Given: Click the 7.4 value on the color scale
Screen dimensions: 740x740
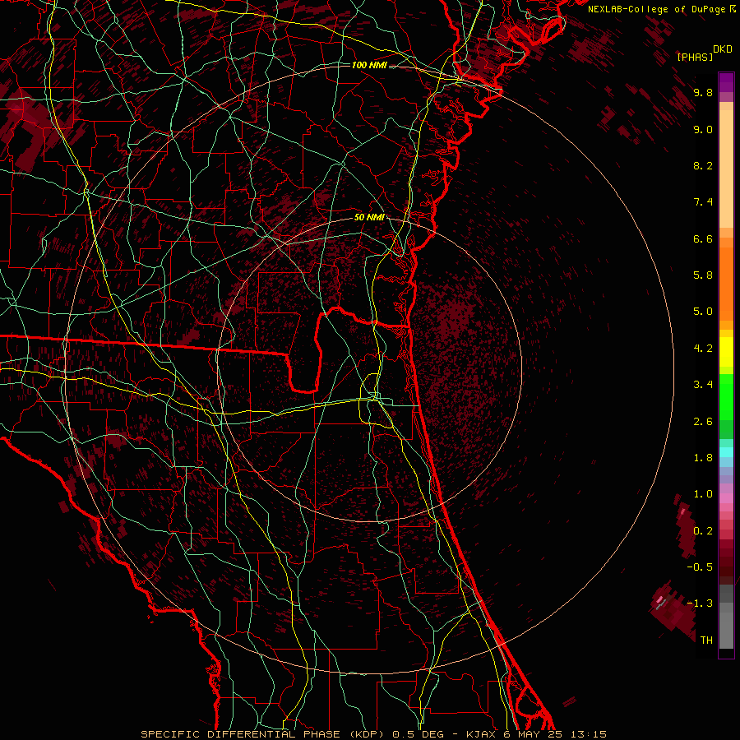Looking at the screenshot, I should pos(703,202).
